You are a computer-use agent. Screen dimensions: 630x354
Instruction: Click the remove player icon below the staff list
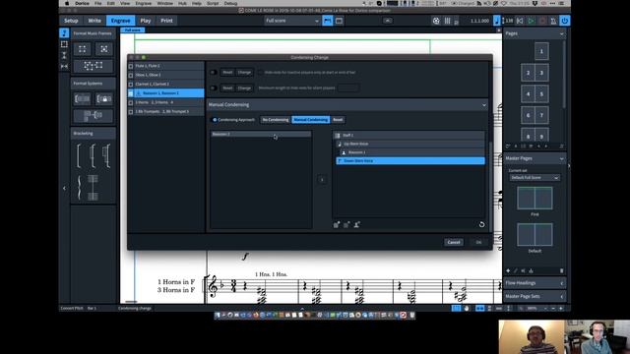(356, 225)
